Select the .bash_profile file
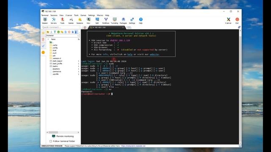Viewport: 271px width, 152px height. (56, 64)
